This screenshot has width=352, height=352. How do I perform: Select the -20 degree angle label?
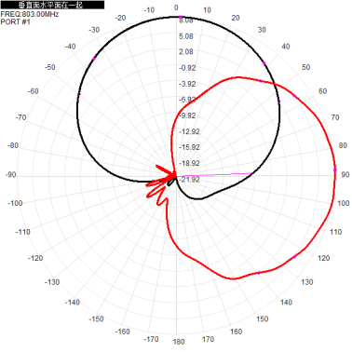(x=120, y=18)
